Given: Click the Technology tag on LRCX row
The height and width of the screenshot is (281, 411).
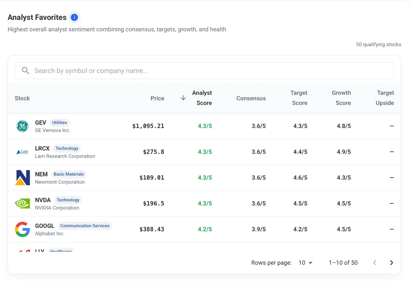Looking at the screenshot, I should [x=67, y=148].
